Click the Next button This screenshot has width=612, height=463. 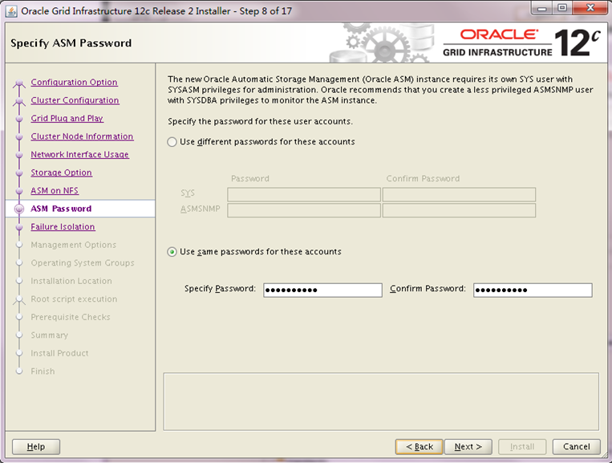tap(468, 447)
